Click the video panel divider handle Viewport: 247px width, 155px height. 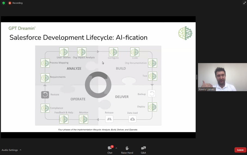pyautogui.click(x=197, y=77)
